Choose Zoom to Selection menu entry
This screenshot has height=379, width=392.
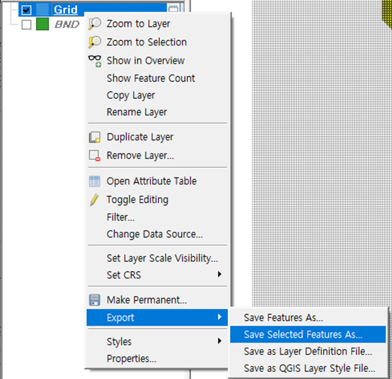click(157, 42)
